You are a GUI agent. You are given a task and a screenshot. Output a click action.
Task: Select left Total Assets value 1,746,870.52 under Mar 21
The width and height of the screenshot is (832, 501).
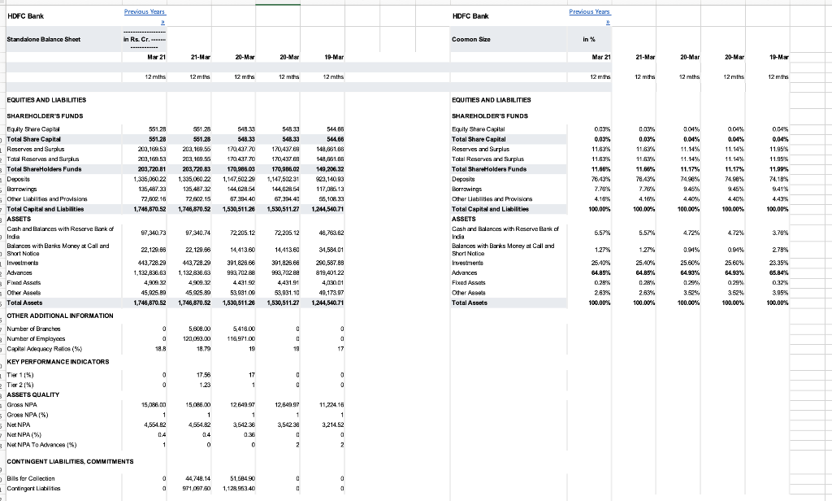click(149, 303)
